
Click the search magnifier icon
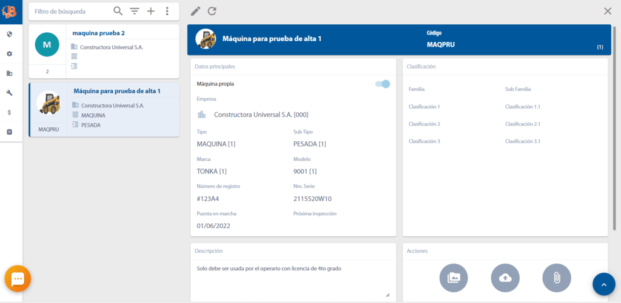(x=118, y=11)
